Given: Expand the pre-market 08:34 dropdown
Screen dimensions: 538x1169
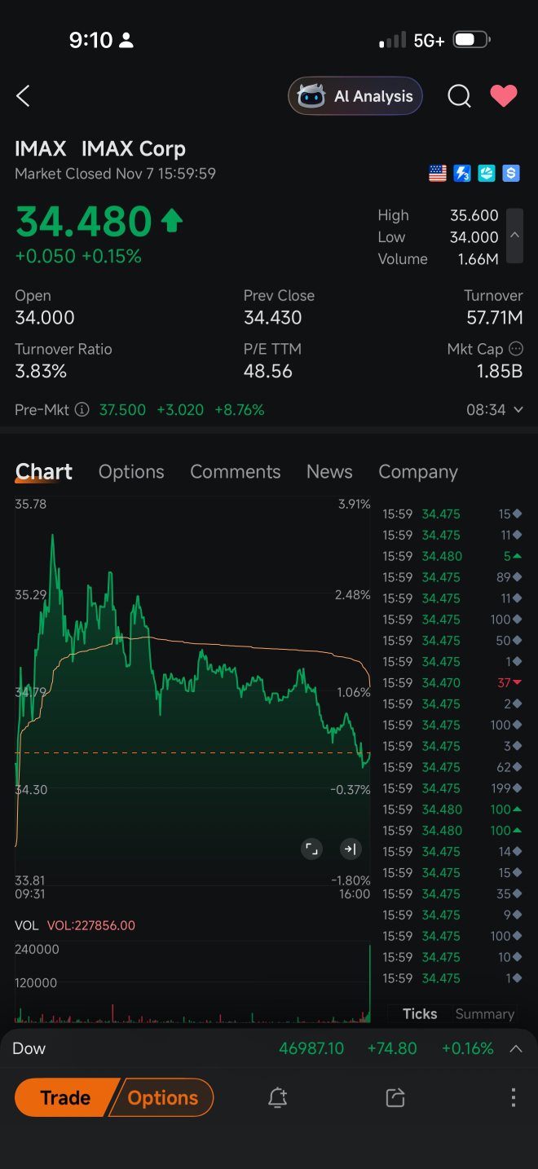Looking at the screenshot, I should [x=517, y=410].
